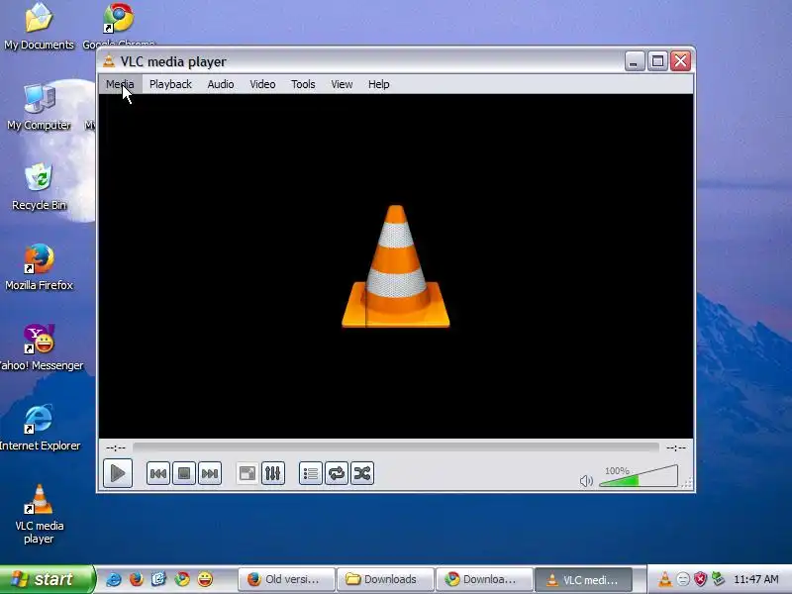Minimize the VLC media player window
792x594 pixels.
635,61
